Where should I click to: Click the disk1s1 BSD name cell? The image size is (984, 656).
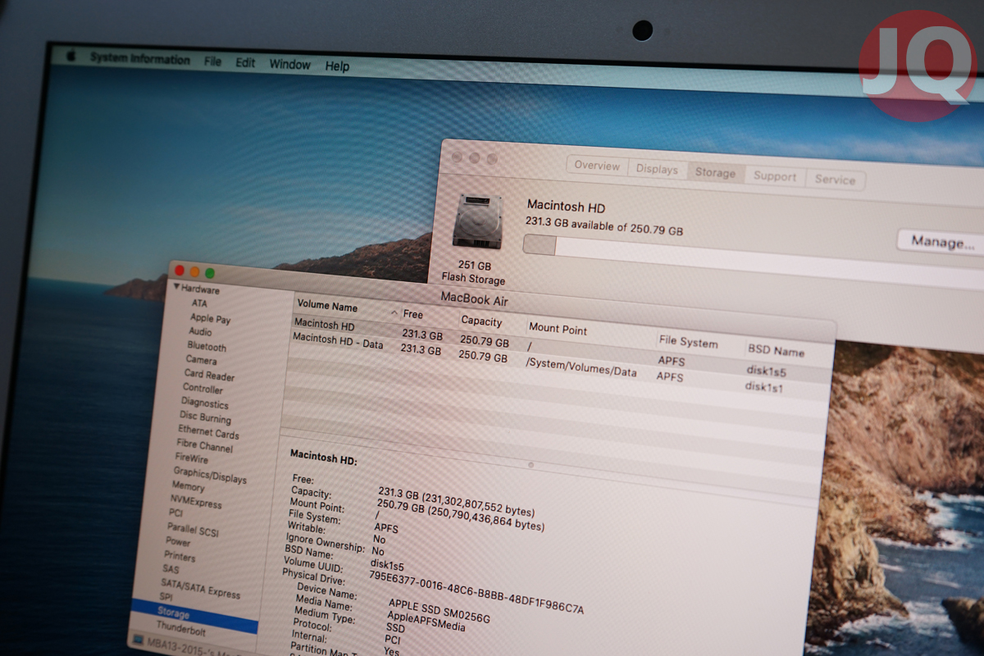[x=763, y=386]
